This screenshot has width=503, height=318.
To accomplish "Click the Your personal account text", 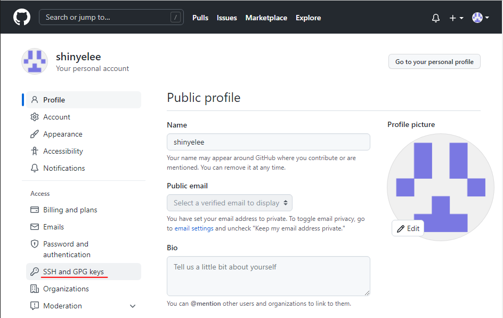I will click(92, 68).
